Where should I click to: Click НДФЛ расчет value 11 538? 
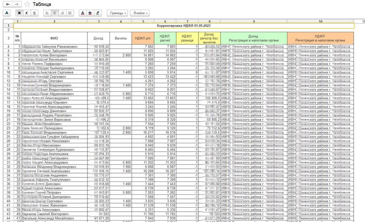pos(165,205)
